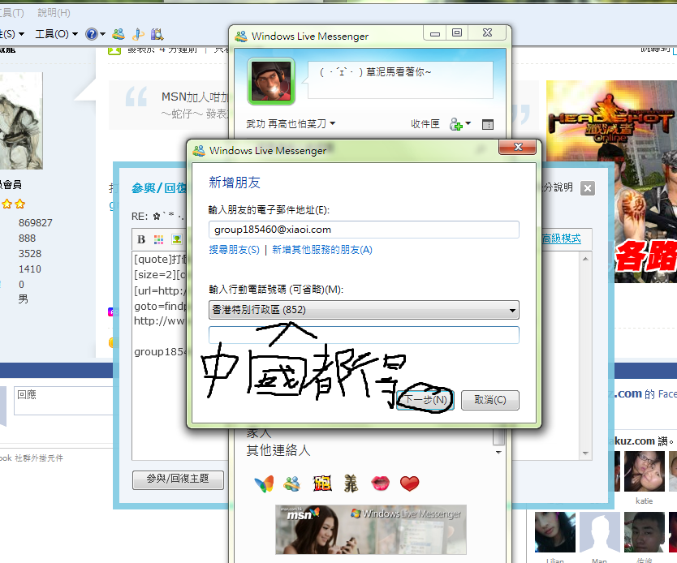
Task: Open the 新增其他服務的朋友(A) link
Action: tap(322, 250)
